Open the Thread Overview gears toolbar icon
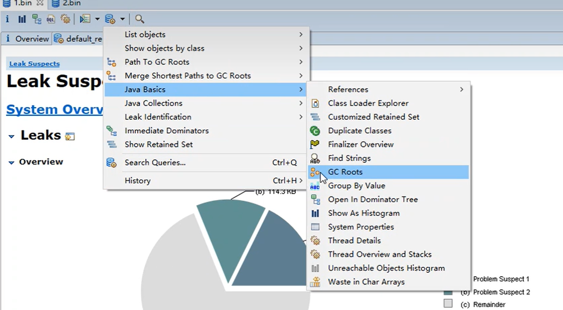The height and width of the screenshot is (310, 563). [65, 19]
